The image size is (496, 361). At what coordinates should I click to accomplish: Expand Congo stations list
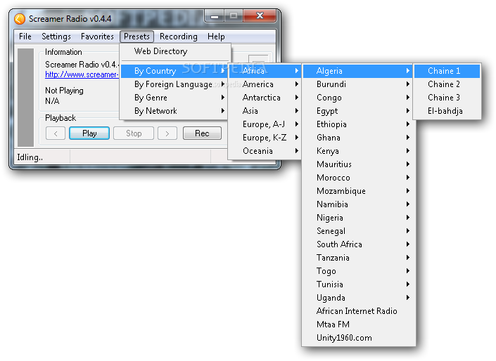click(x=358, y=98)
